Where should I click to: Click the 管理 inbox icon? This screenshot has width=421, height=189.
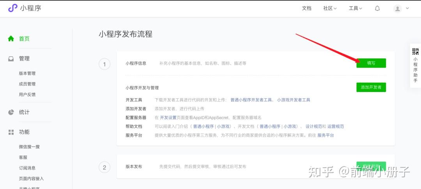tap(11, 59)
